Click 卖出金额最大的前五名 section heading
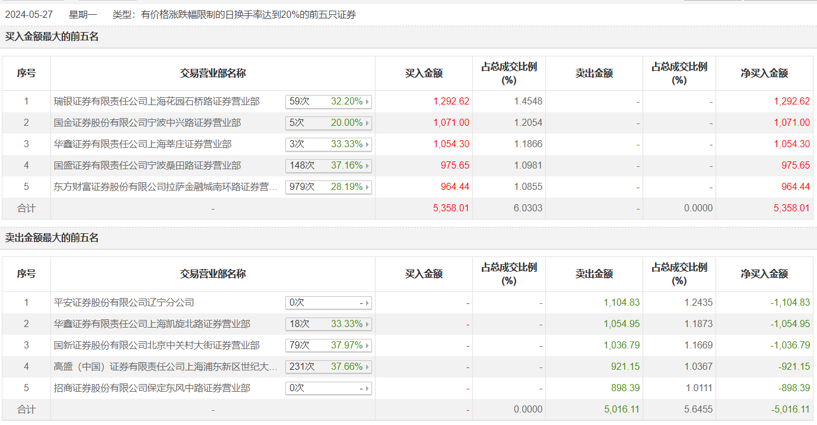The image size is (817, 425). point(52,238)
